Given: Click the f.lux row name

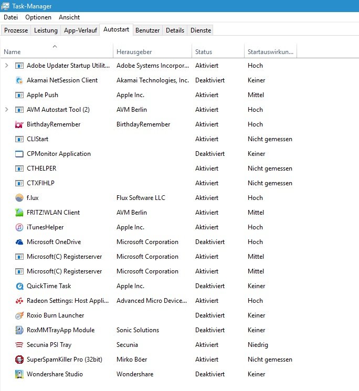Looking at the screenshot, I should pyautogui.click(x=33, y=198).
